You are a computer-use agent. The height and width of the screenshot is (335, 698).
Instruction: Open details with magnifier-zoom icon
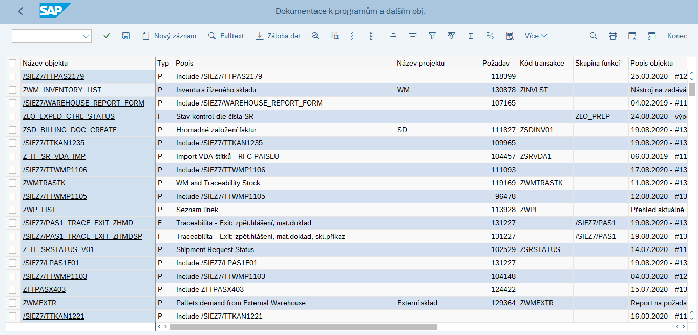click(x=315, y=36)
